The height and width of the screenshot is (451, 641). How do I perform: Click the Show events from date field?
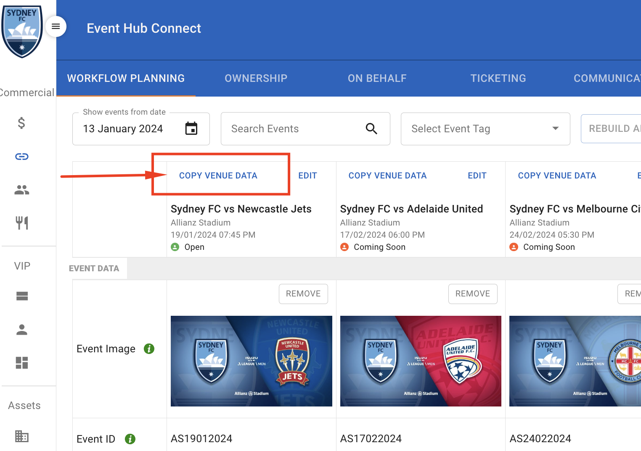pyautogui.click(x=141, y=129)
